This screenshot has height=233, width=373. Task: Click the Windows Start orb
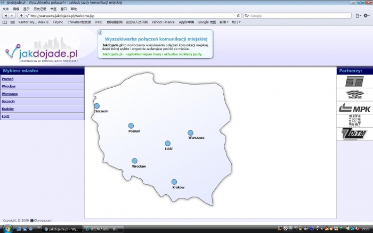pyautogui.click(x=7, y=229)
